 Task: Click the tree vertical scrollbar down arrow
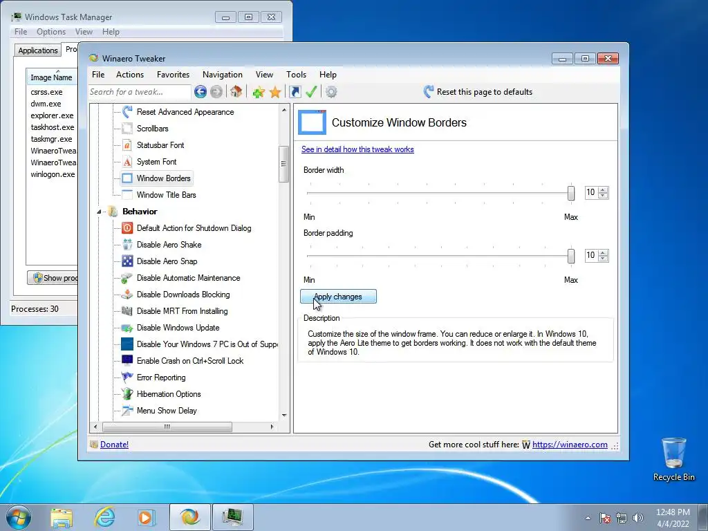284,416
